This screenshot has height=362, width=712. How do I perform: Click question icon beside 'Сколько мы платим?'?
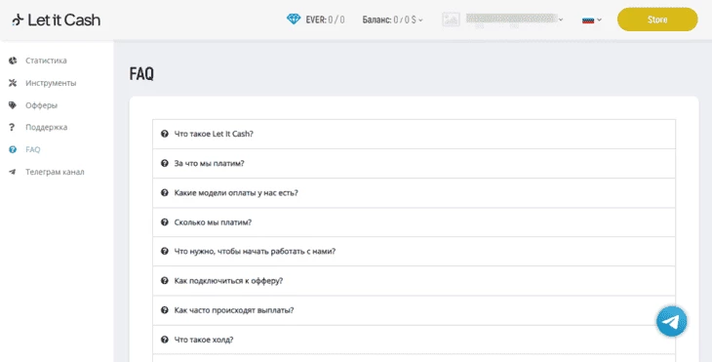click(165, 222)
